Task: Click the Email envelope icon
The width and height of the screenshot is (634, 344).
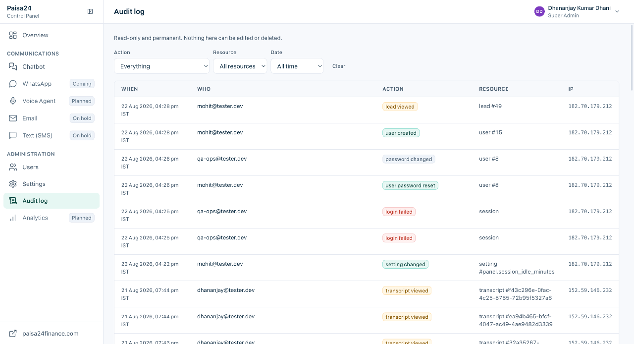Action: [13, 118]
